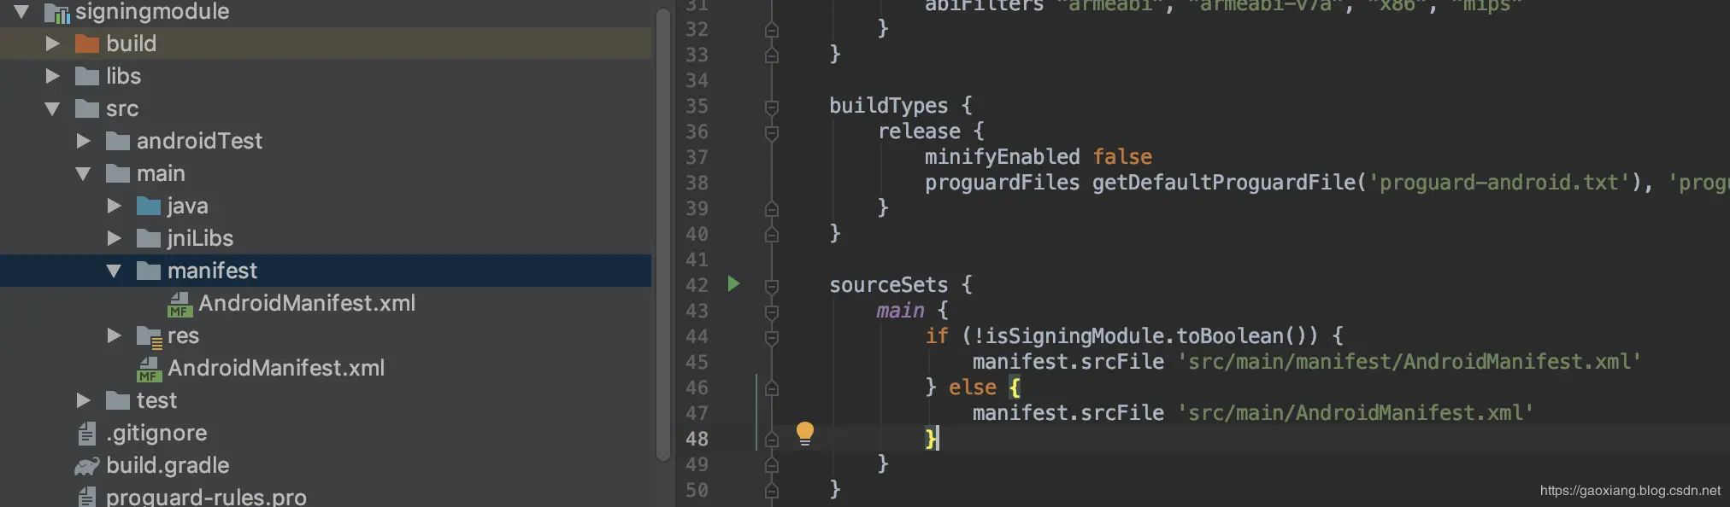Toggle fold end marker on line 32
Screen dimensions: 1730x507
click(772, 30)
